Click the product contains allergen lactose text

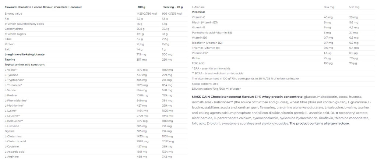pos(320,124)
